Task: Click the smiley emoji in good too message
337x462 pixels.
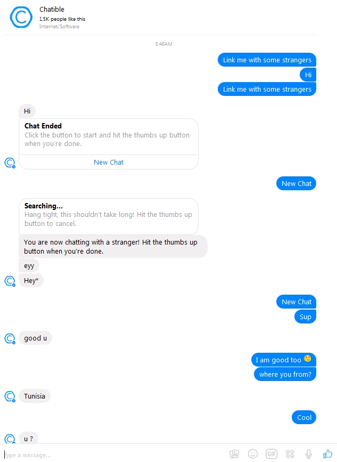Action: pyautogui.click(x=308, y=359)
